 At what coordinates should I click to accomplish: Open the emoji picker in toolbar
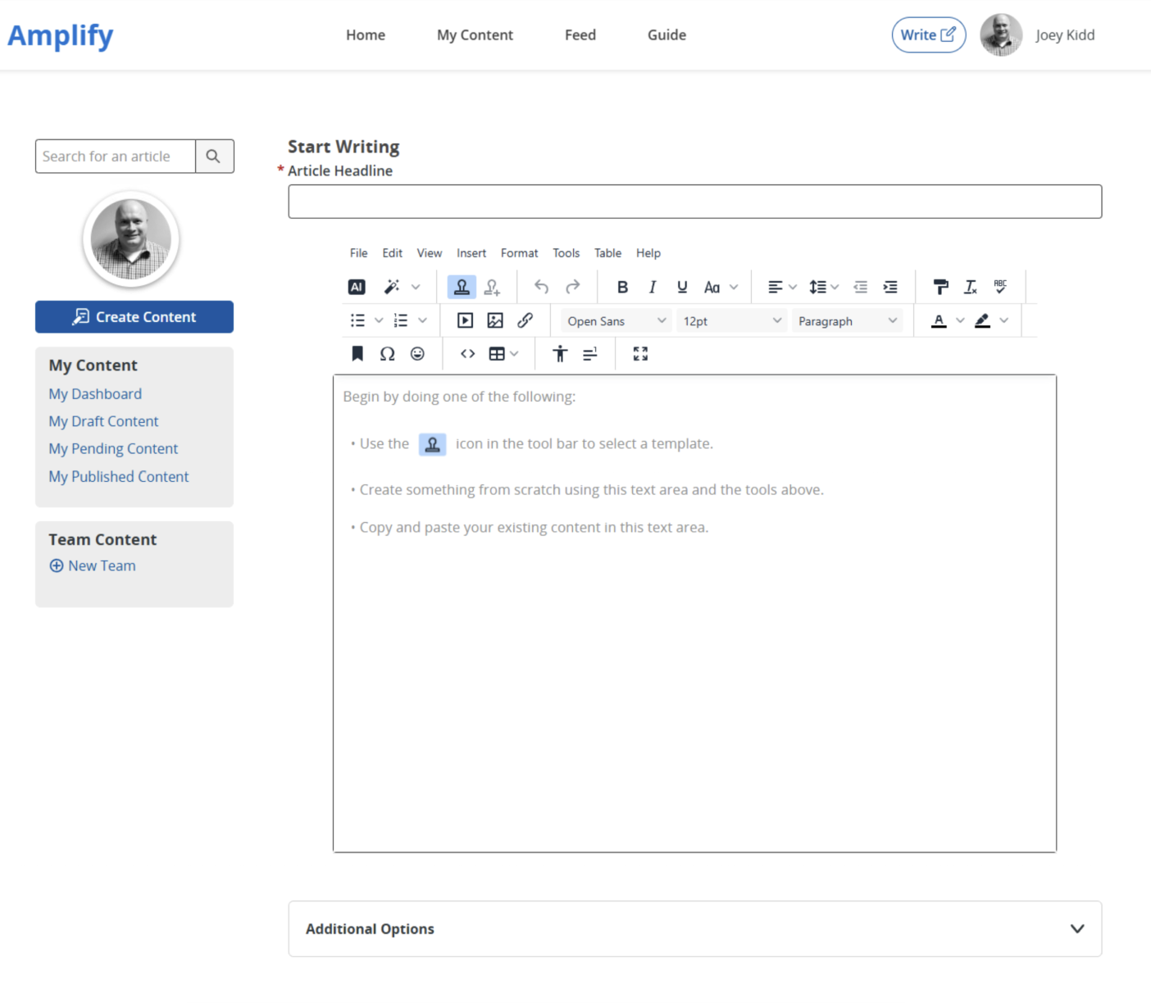417,354
